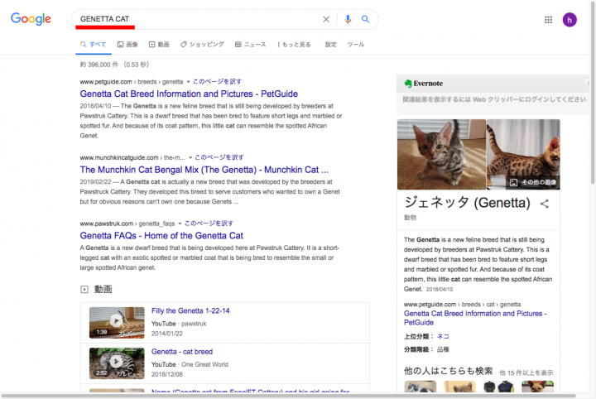Open The Munchkin Cat Bengal Mix result
596x399 pixels.
[204, 170]
